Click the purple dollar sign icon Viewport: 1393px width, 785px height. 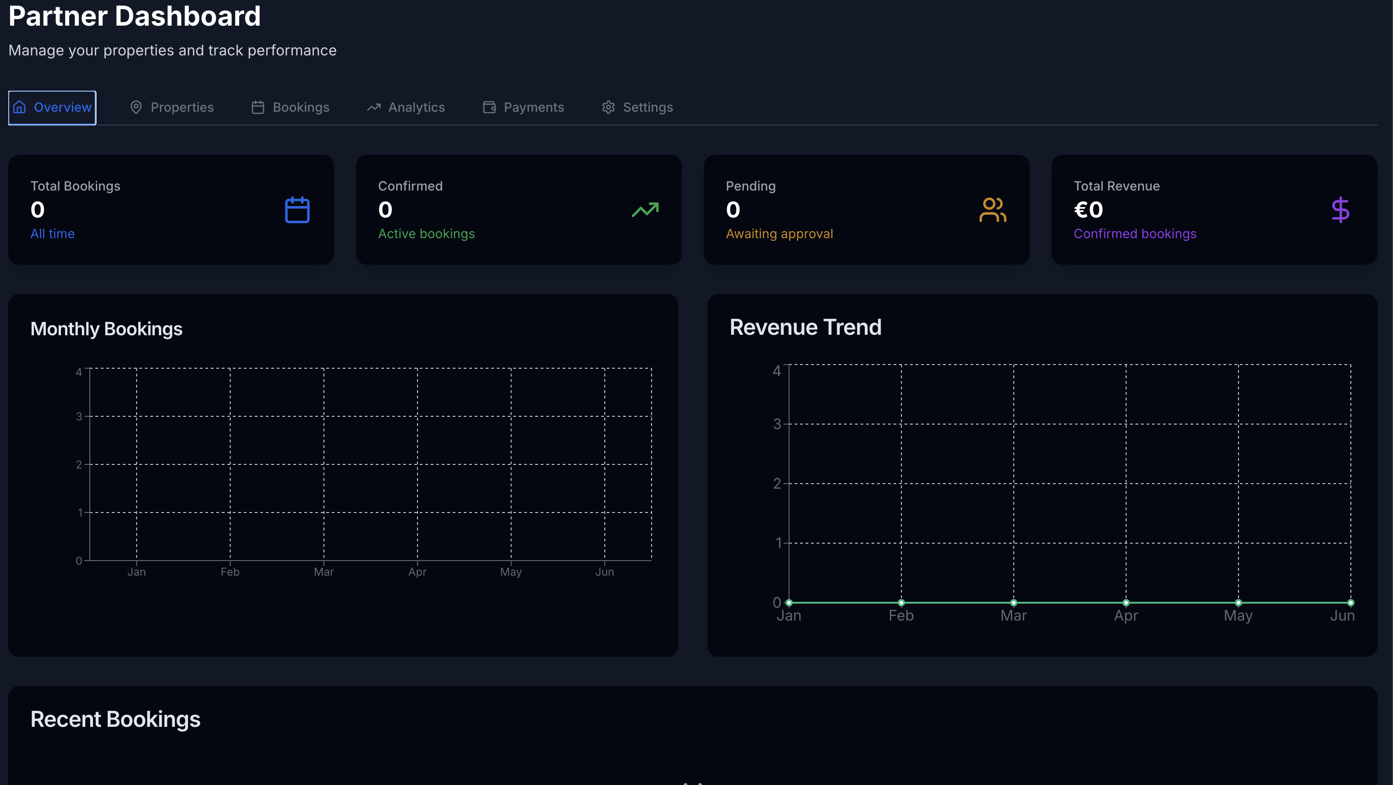click(x=1340, y=210)
